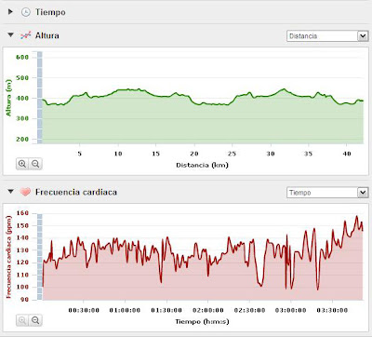Open the Tiempo section header label

pos(50,12)
